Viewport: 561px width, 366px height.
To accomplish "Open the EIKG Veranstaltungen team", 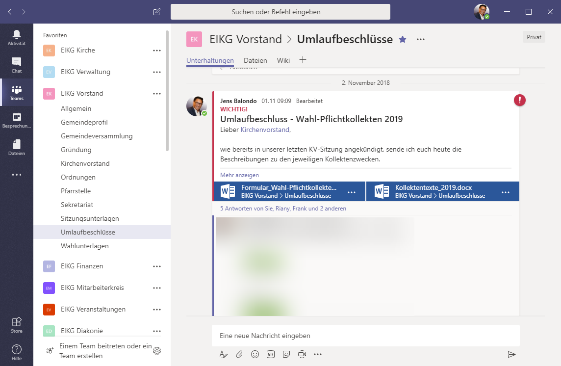I will coord(93,309).
